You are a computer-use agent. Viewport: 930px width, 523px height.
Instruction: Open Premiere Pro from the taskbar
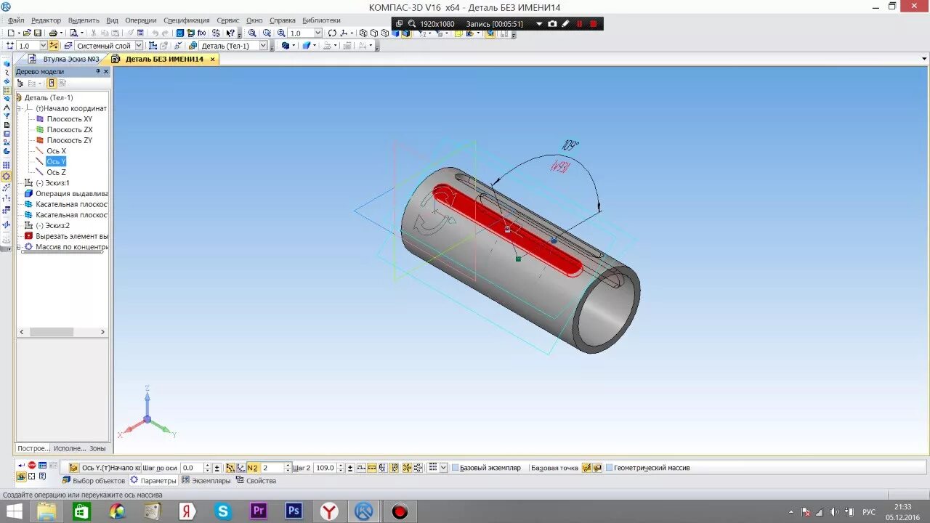click(x=258, y=511)
